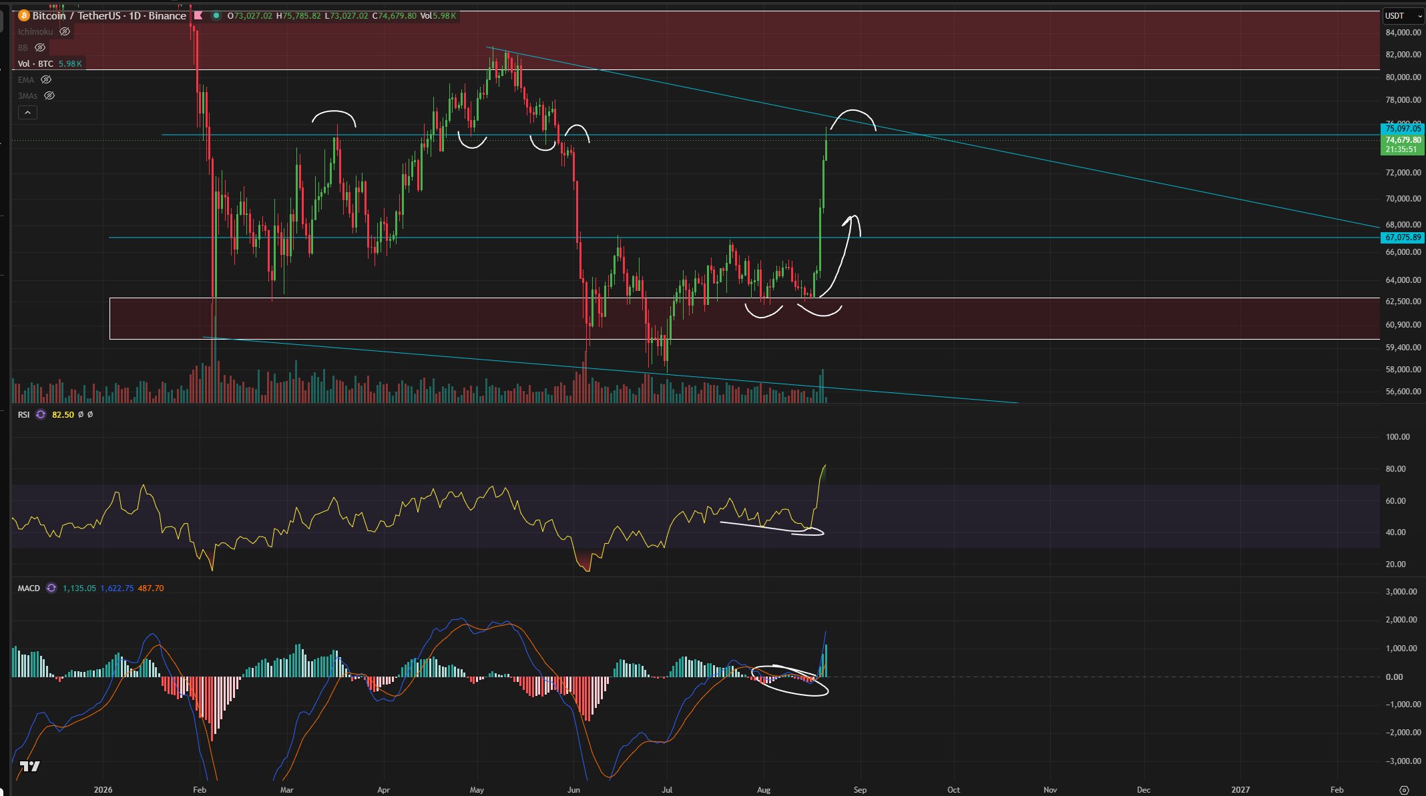Select the Vol · BTC indicator label
1426x796 pixels.
point(35,63)
